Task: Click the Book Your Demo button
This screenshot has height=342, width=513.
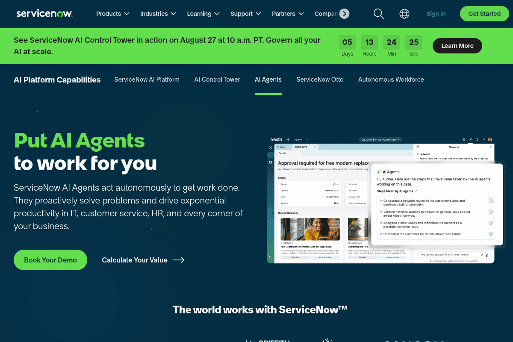Action: [x=50, y=260]
